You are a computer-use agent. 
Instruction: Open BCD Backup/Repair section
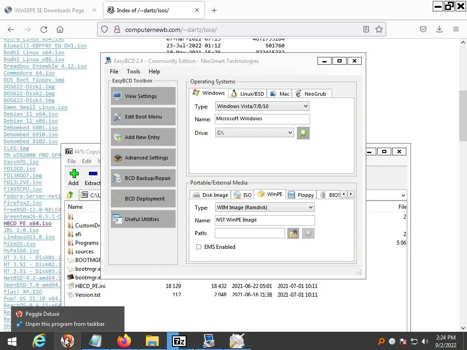(x=143, y=178)
